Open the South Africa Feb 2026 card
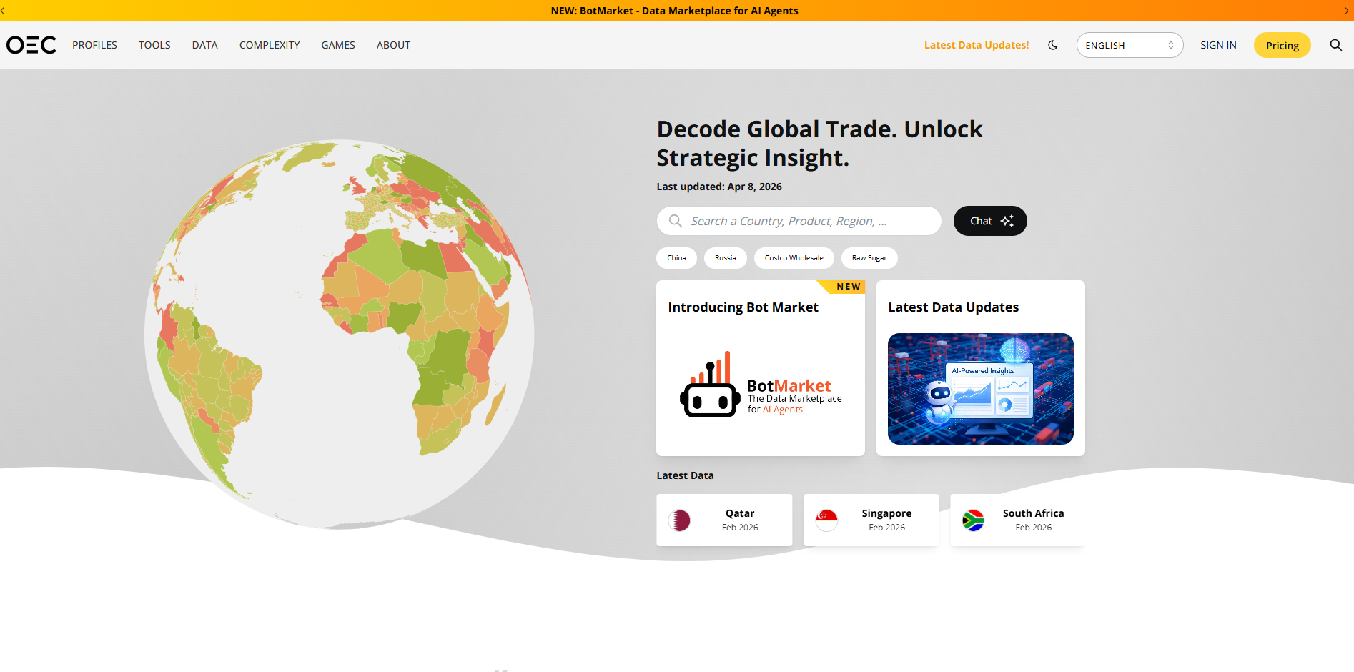The height and width of the screenshot is (672, 1354). point(1018,520)
